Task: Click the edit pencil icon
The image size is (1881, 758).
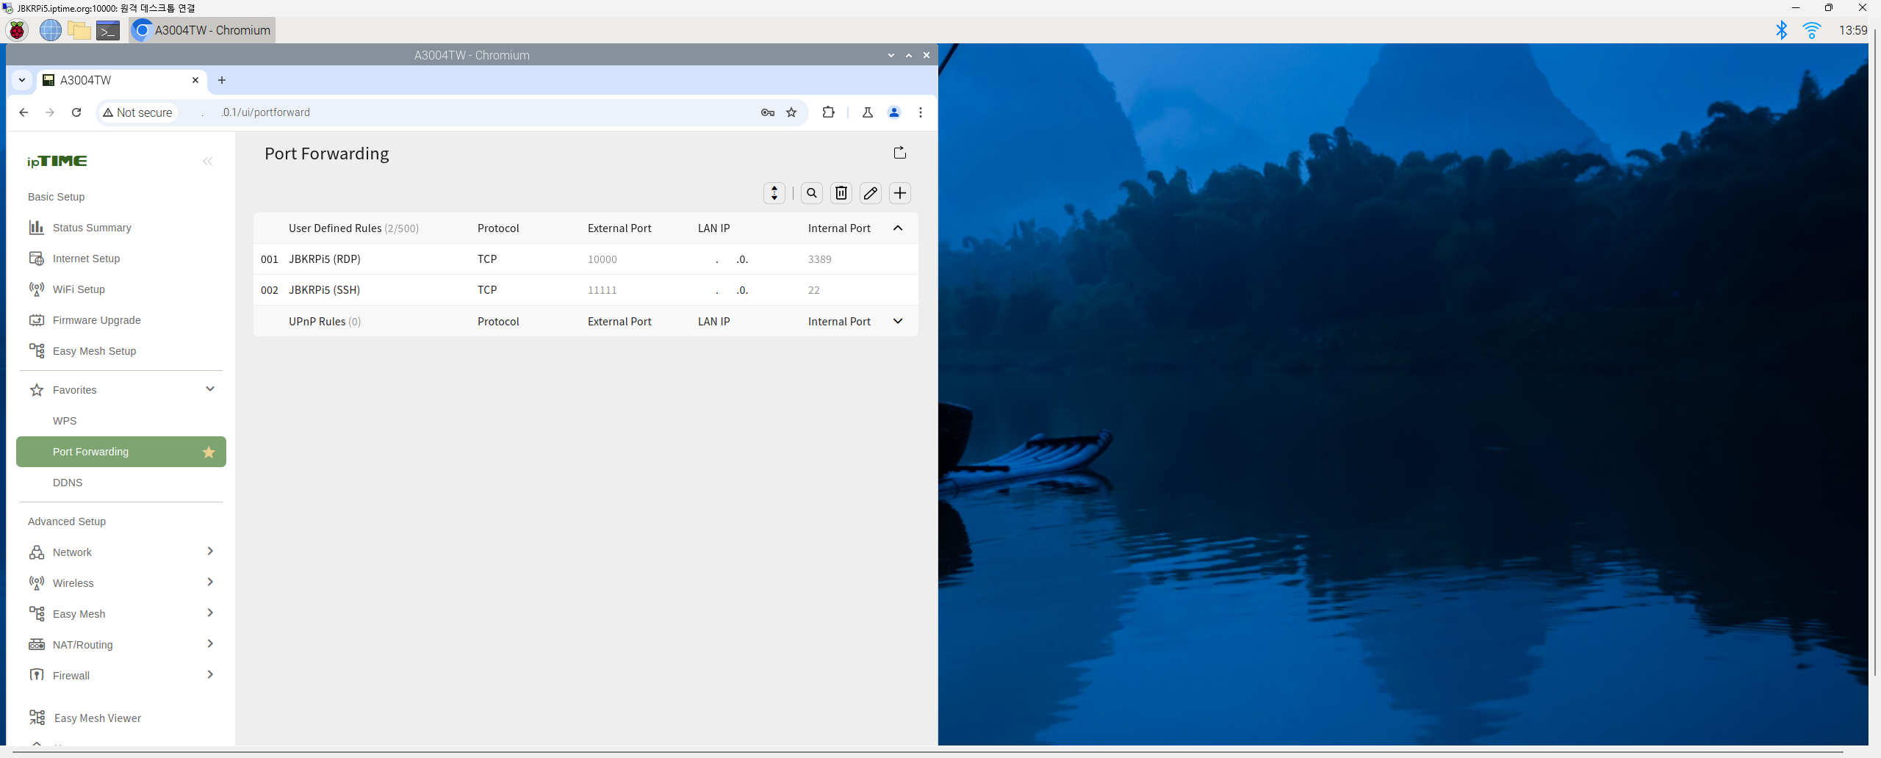Action: [870, 193]
